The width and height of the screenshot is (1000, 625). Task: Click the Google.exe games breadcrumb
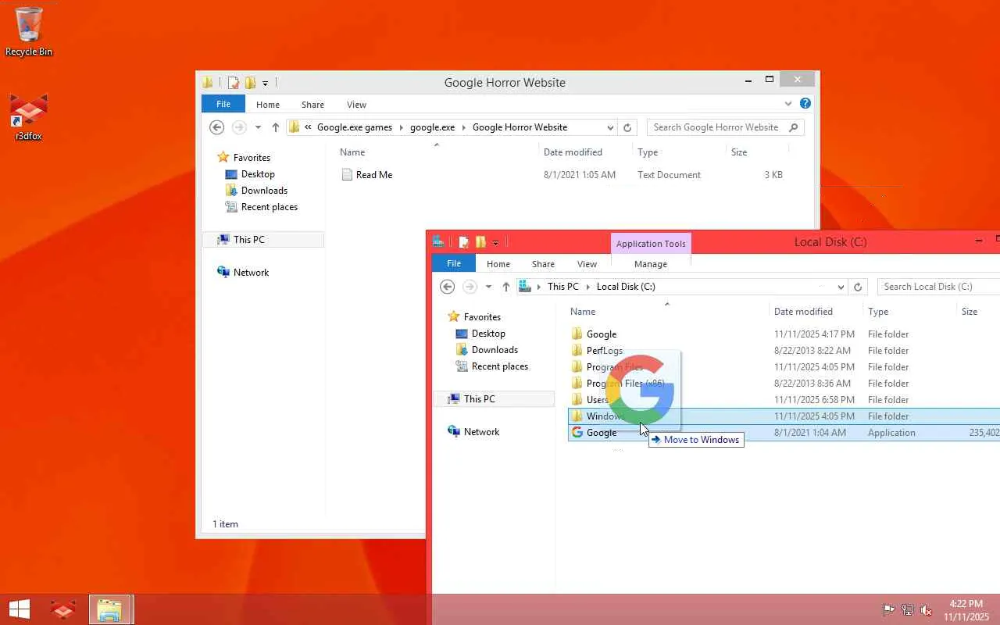355,127
